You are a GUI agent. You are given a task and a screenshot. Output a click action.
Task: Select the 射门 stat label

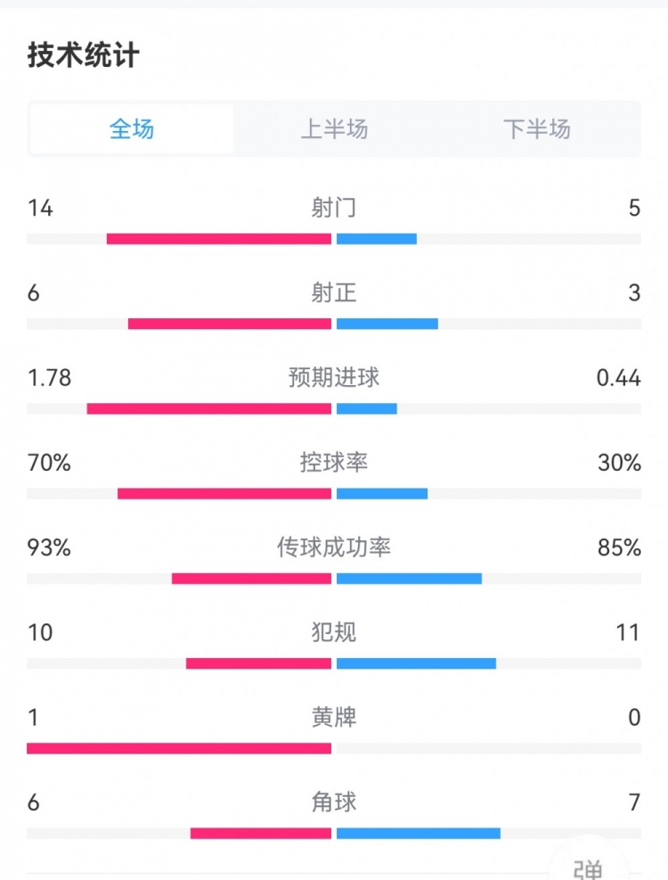point(334,209)
